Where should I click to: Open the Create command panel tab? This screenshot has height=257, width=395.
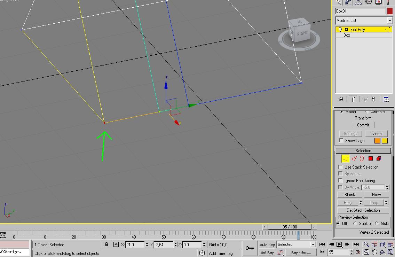[x=338, y=2]
